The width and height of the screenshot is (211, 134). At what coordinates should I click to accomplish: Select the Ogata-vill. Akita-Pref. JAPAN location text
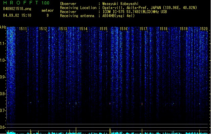[150, 8]
